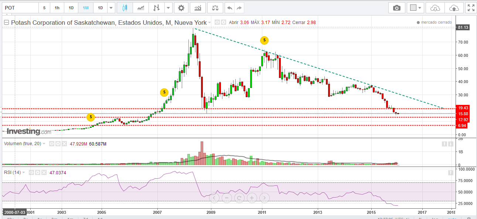Click the chart layout square icon

413,8
